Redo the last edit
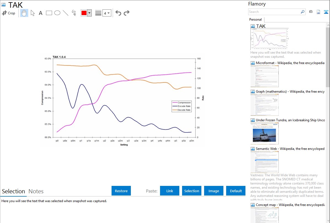 (126, 13)
